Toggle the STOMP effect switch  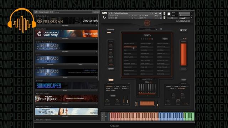112,88
